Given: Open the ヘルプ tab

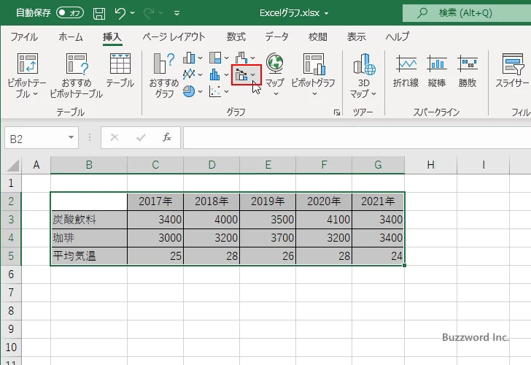Looking at the screenshot, I should [398, 36].
